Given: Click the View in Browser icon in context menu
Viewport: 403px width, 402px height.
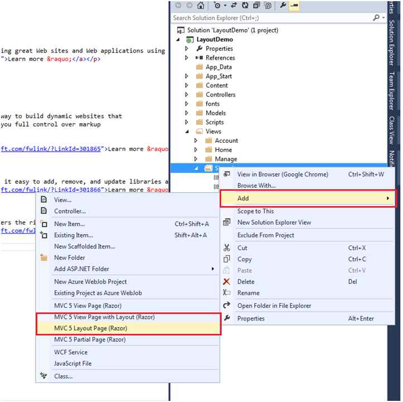Looking at the screenshot, I should point(227,175).
